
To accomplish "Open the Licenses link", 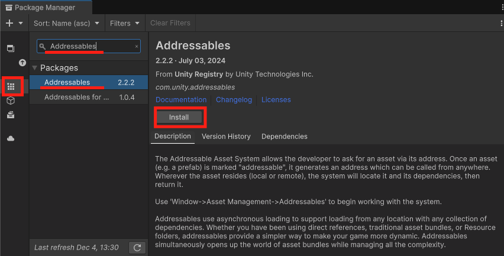I will point(276,99).
